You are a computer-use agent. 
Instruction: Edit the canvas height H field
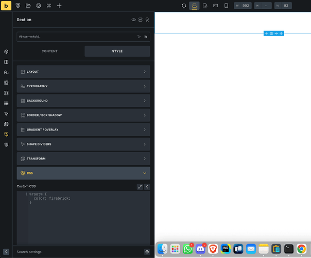[x=263, y=6]
